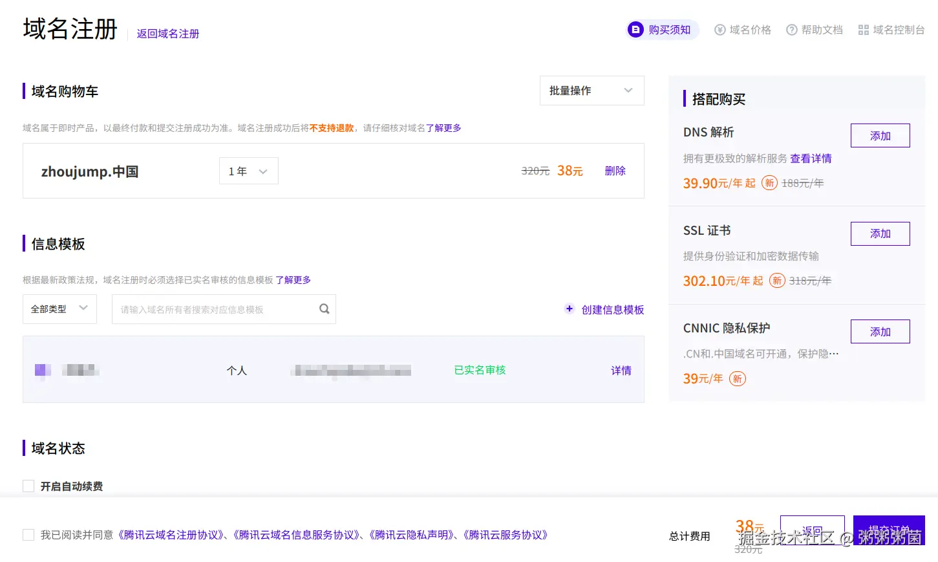938x562 pixels.
Task: Click the 总计费用 label
Action: coord(690,536)
